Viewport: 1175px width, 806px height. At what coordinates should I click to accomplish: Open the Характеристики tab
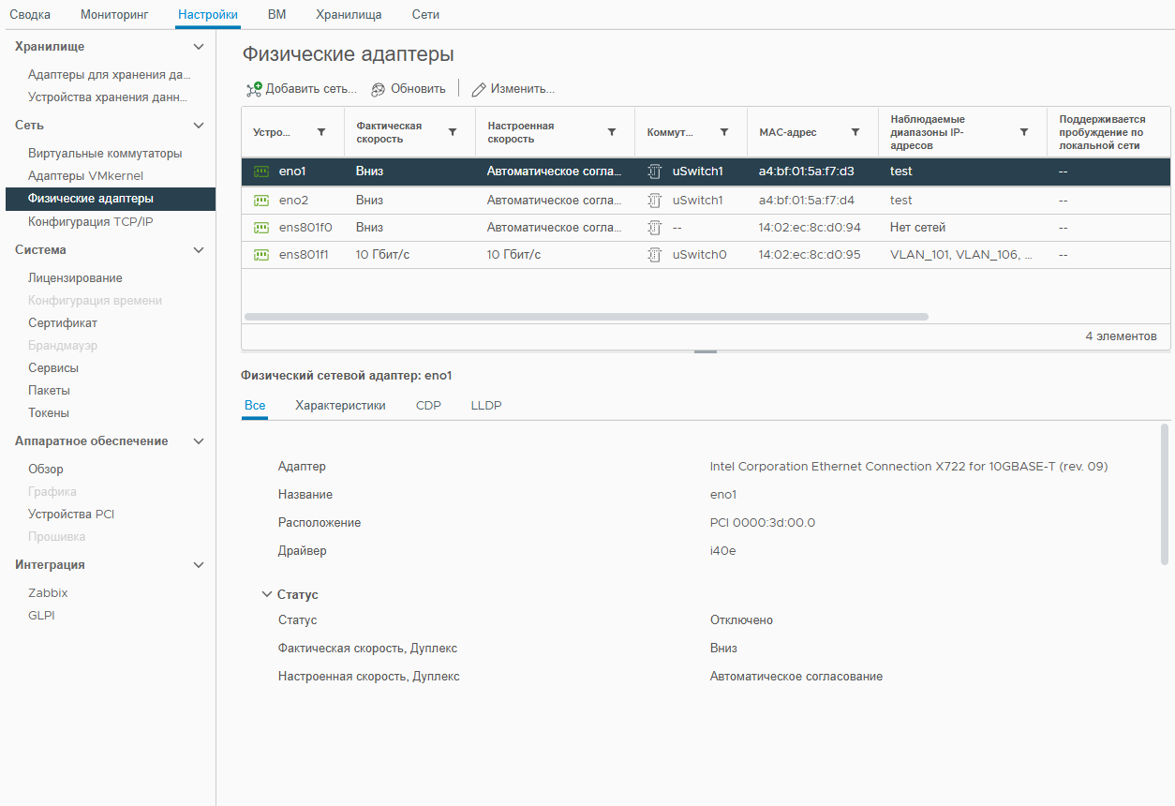click(340, 405)
